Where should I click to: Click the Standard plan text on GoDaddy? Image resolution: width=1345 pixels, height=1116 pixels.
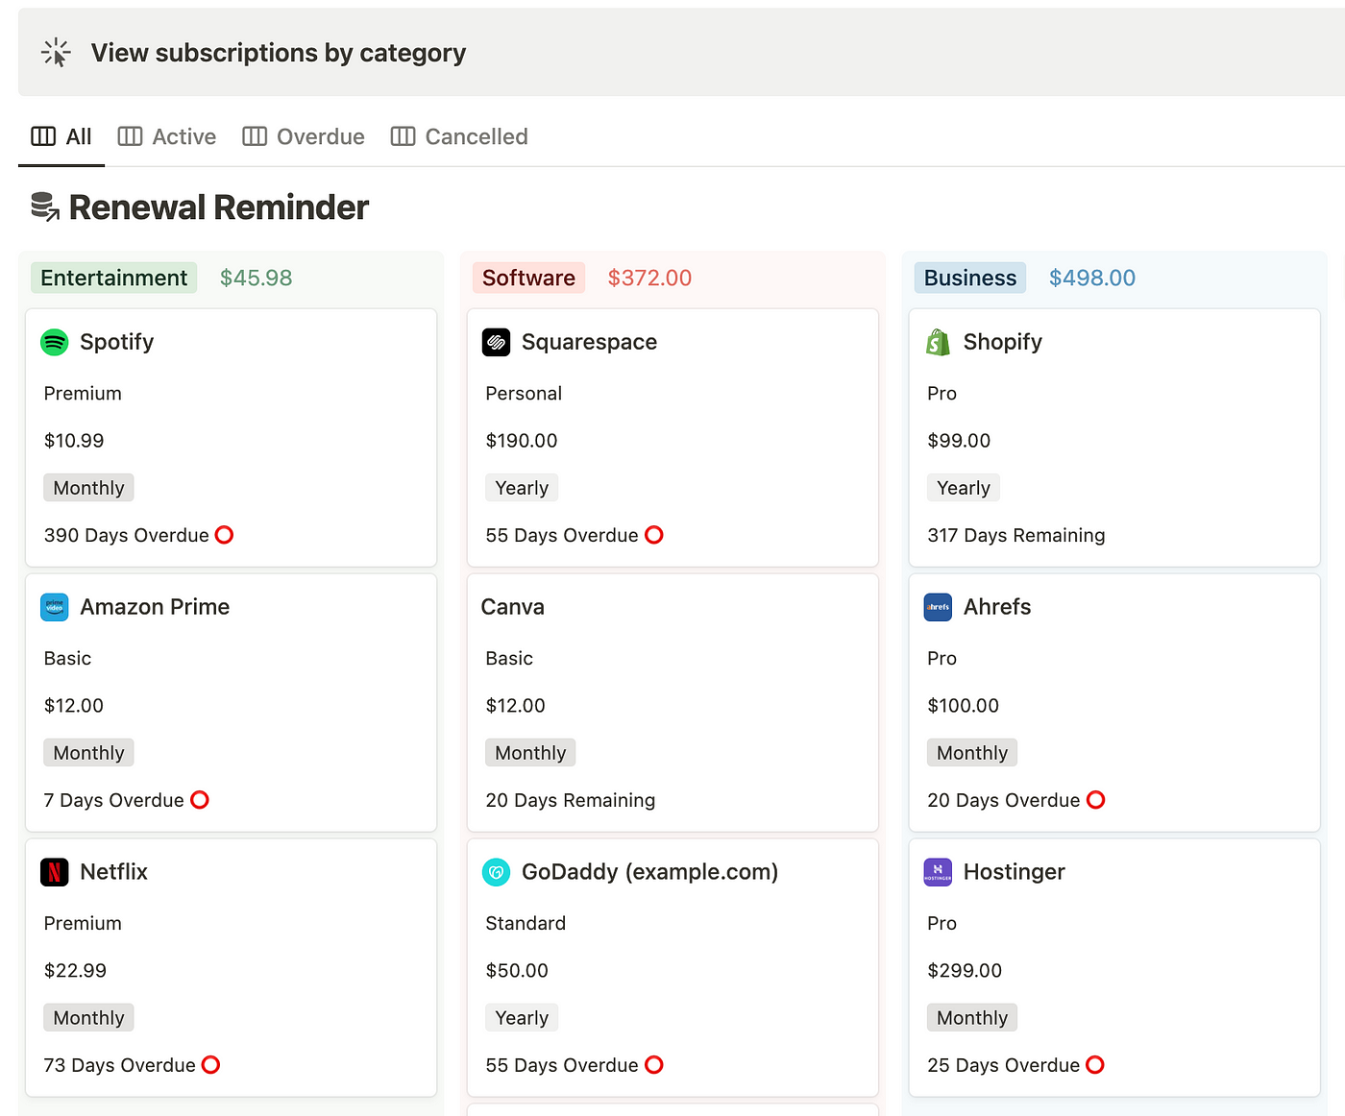(526, 923)
